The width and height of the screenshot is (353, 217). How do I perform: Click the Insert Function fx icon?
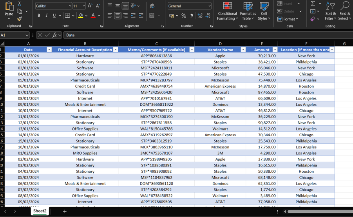coord(54,35)
